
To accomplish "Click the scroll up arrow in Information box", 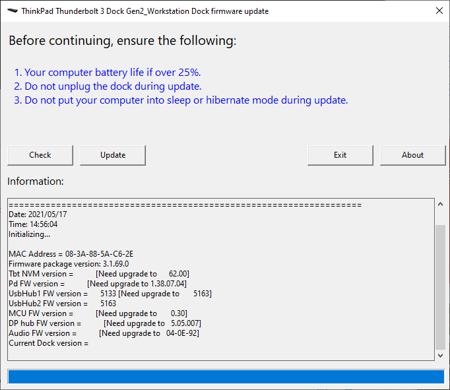I will (441, 205).
